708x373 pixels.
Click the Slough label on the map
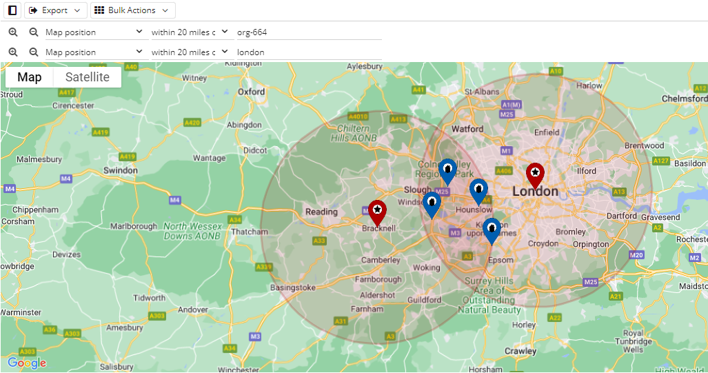coord(418,190)
